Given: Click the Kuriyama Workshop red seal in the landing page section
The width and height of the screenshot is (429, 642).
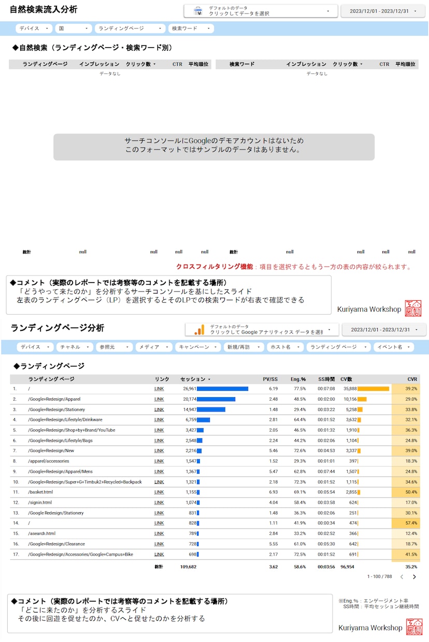Looking at the screenshot, I should coord(414,627).
